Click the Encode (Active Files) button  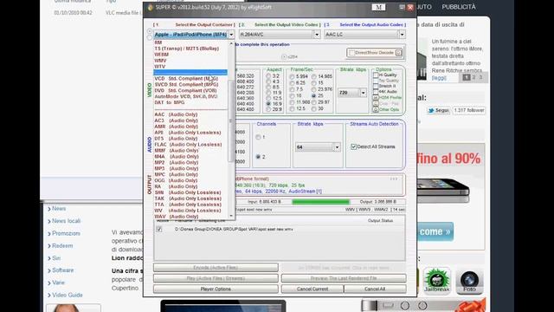[x=216, y=268]
